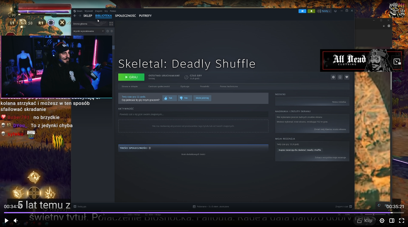Play the paused video
The height and width of the screenshot is (227, 408).
point(6,221)
